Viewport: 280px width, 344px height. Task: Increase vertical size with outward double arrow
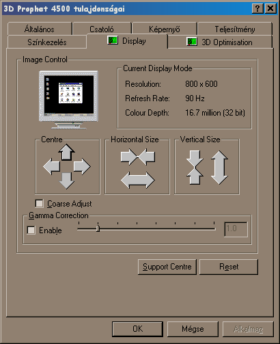pyautogui.click(x=219, y=168)
